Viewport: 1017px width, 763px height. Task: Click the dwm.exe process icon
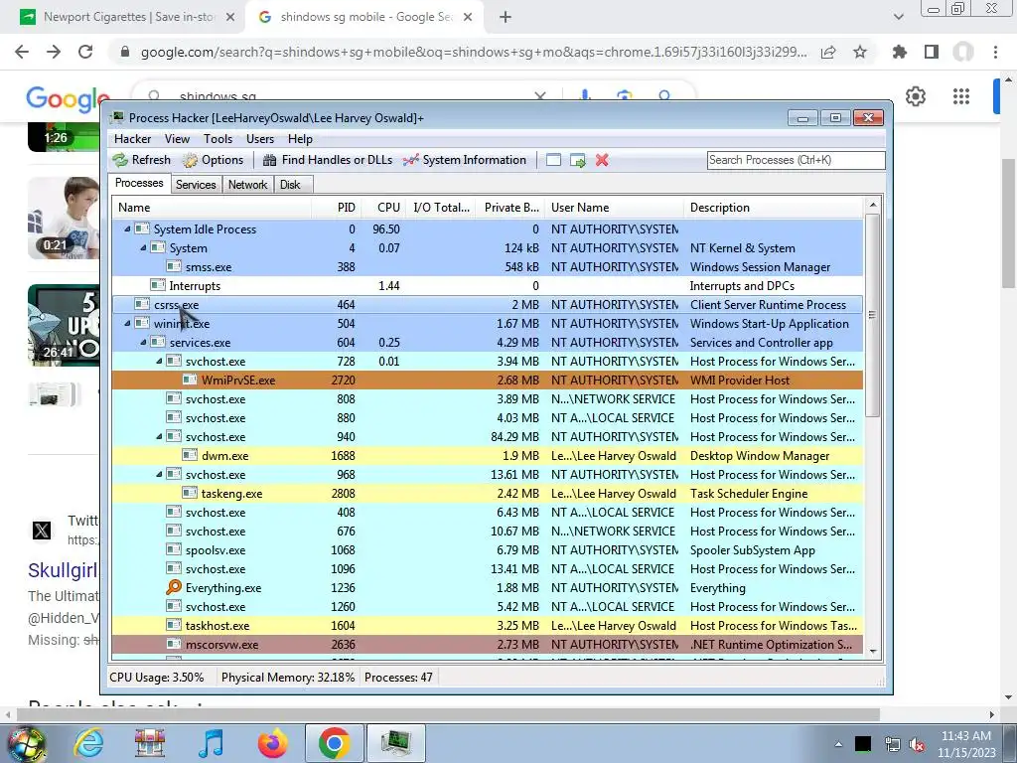tap(190, 455)
